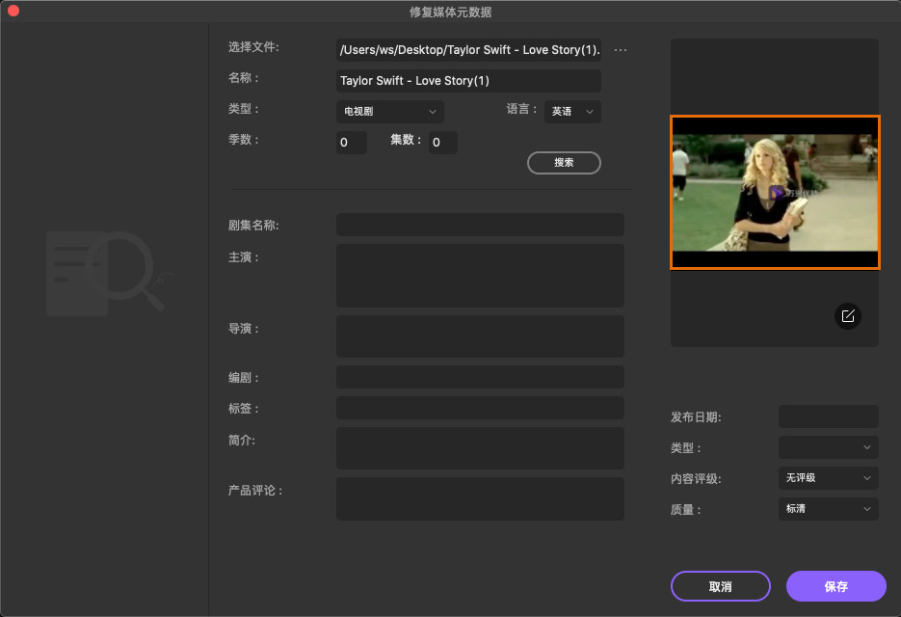The image size is (901, 617).
Task: Expand the 语言 dropdown showing 英语
Action: click(x=572, y=112)
